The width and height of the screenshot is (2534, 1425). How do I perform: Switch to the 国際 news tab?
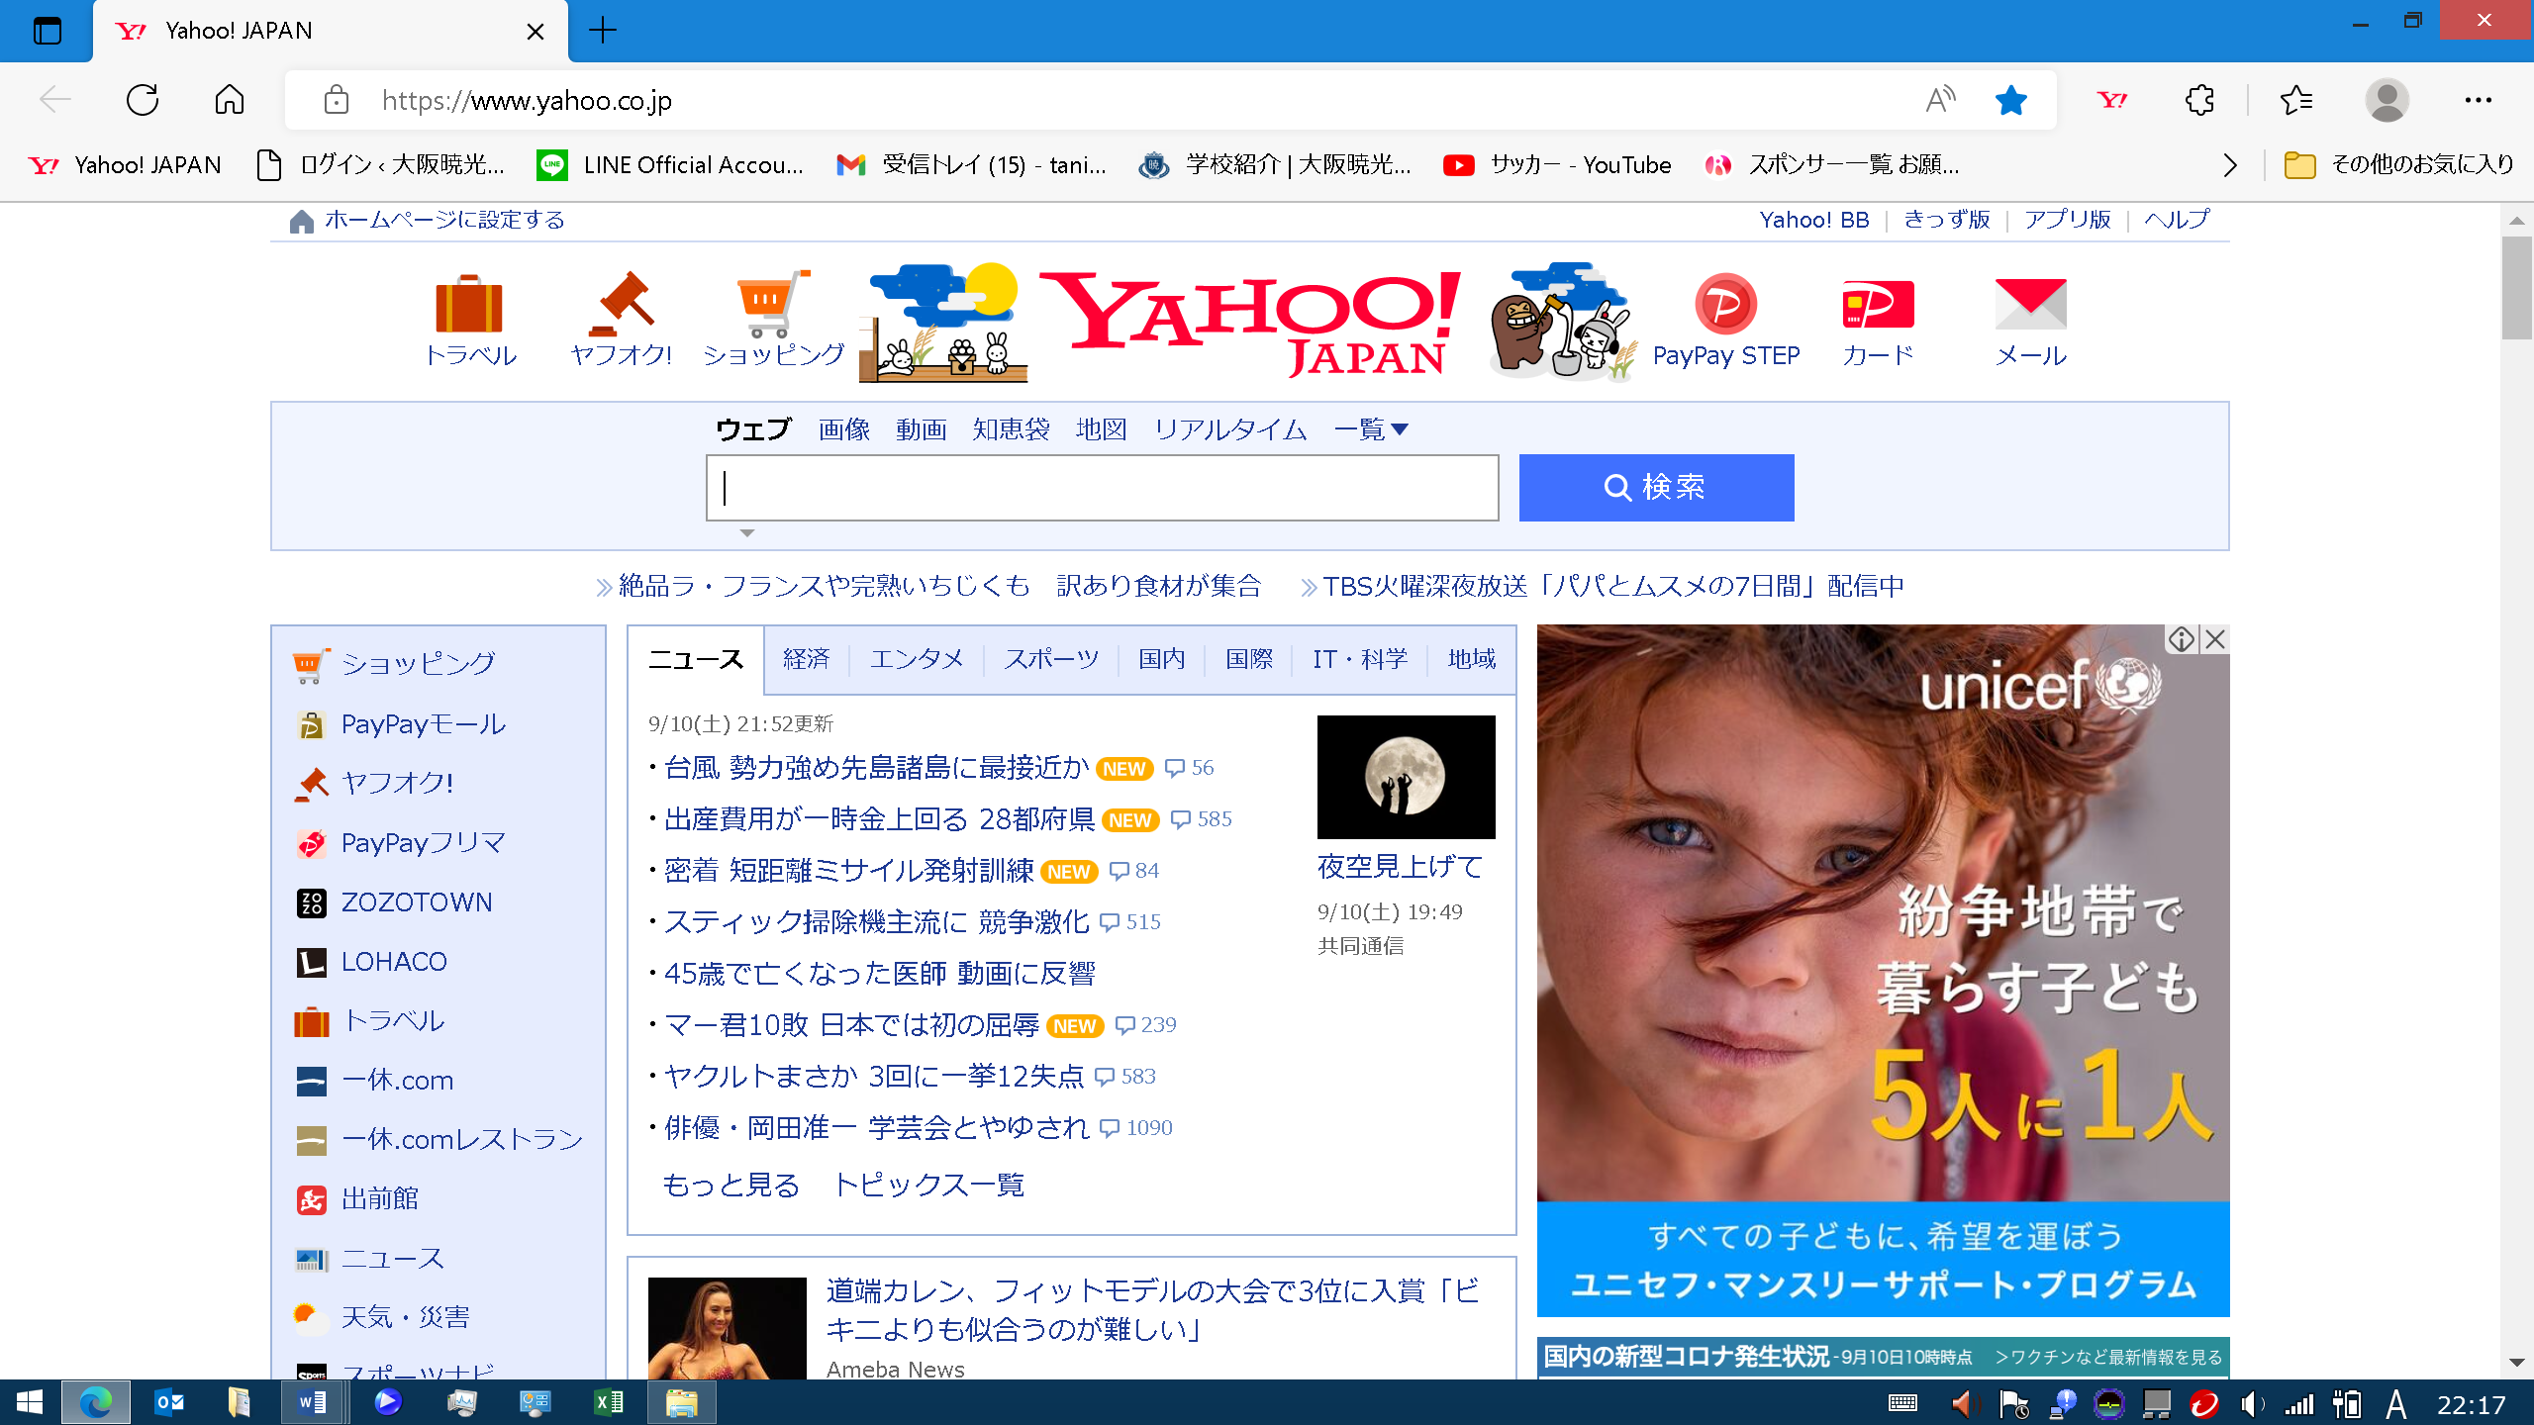[1249, 659]
